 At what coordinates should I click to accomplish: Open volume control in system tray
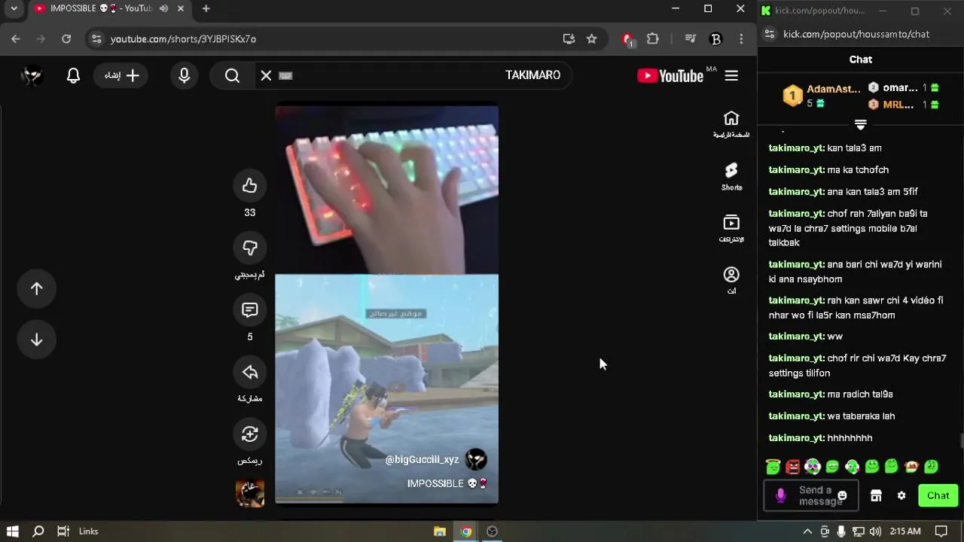874,531
